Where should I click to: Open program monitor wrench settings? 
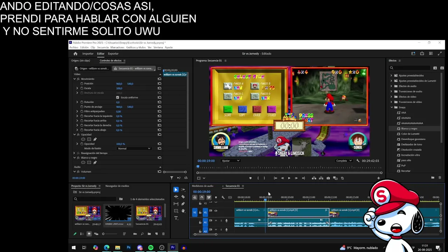pos(358,161)
